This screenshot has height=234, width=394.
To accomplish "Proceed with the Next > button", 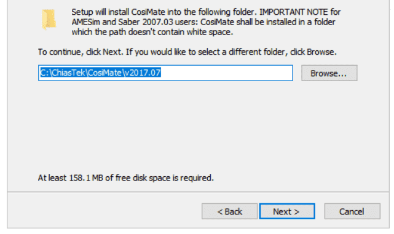I will [x=287, y=211].
